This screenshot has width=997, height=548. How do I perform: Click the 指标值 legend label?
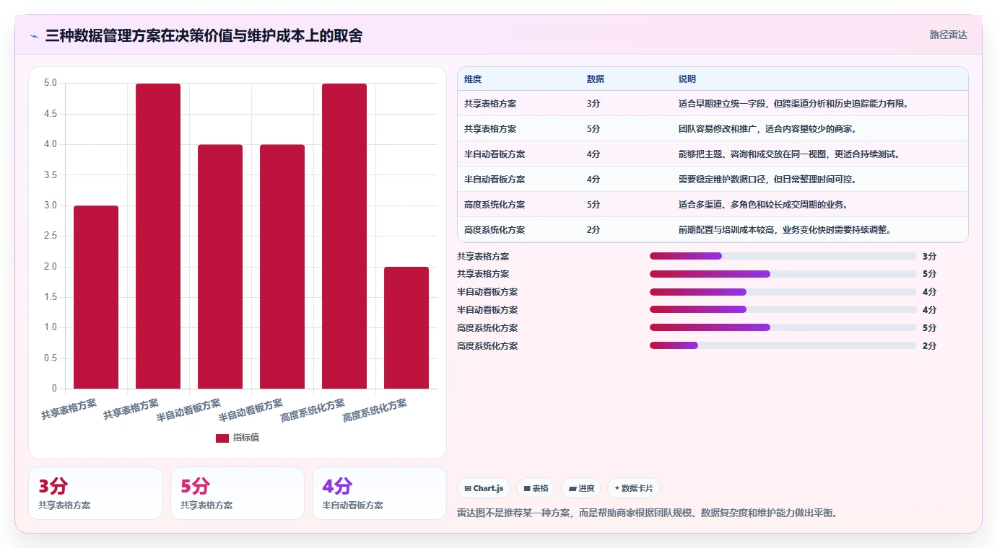(x=246, y=438)
